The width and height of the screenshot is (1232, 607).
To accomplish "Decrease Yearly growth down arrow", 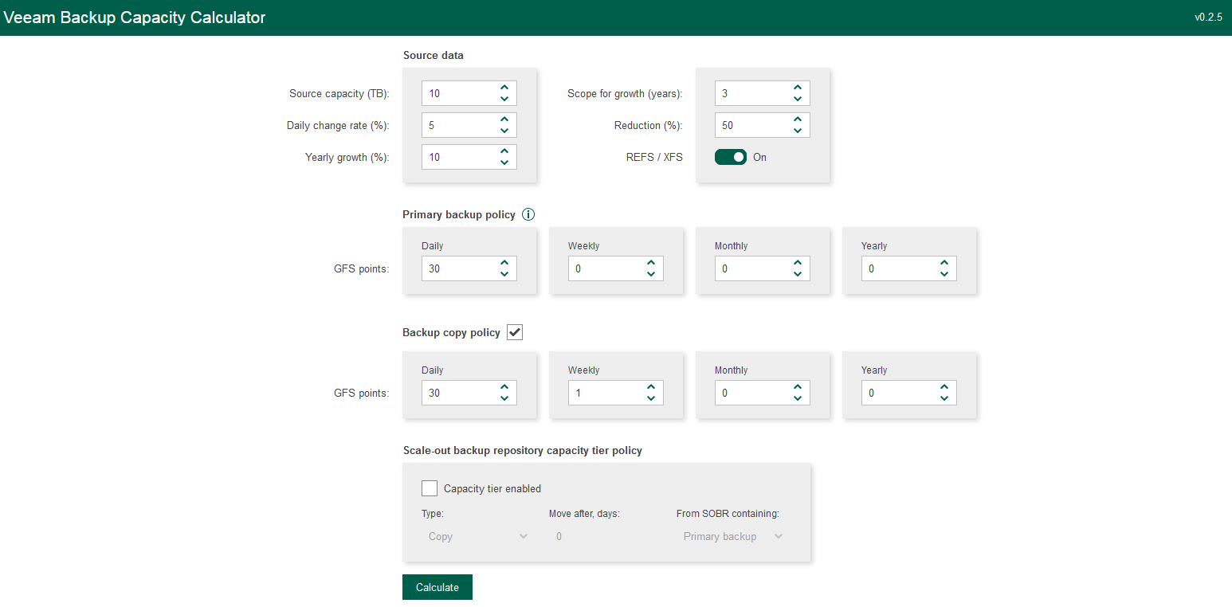I will coord(504,163).
